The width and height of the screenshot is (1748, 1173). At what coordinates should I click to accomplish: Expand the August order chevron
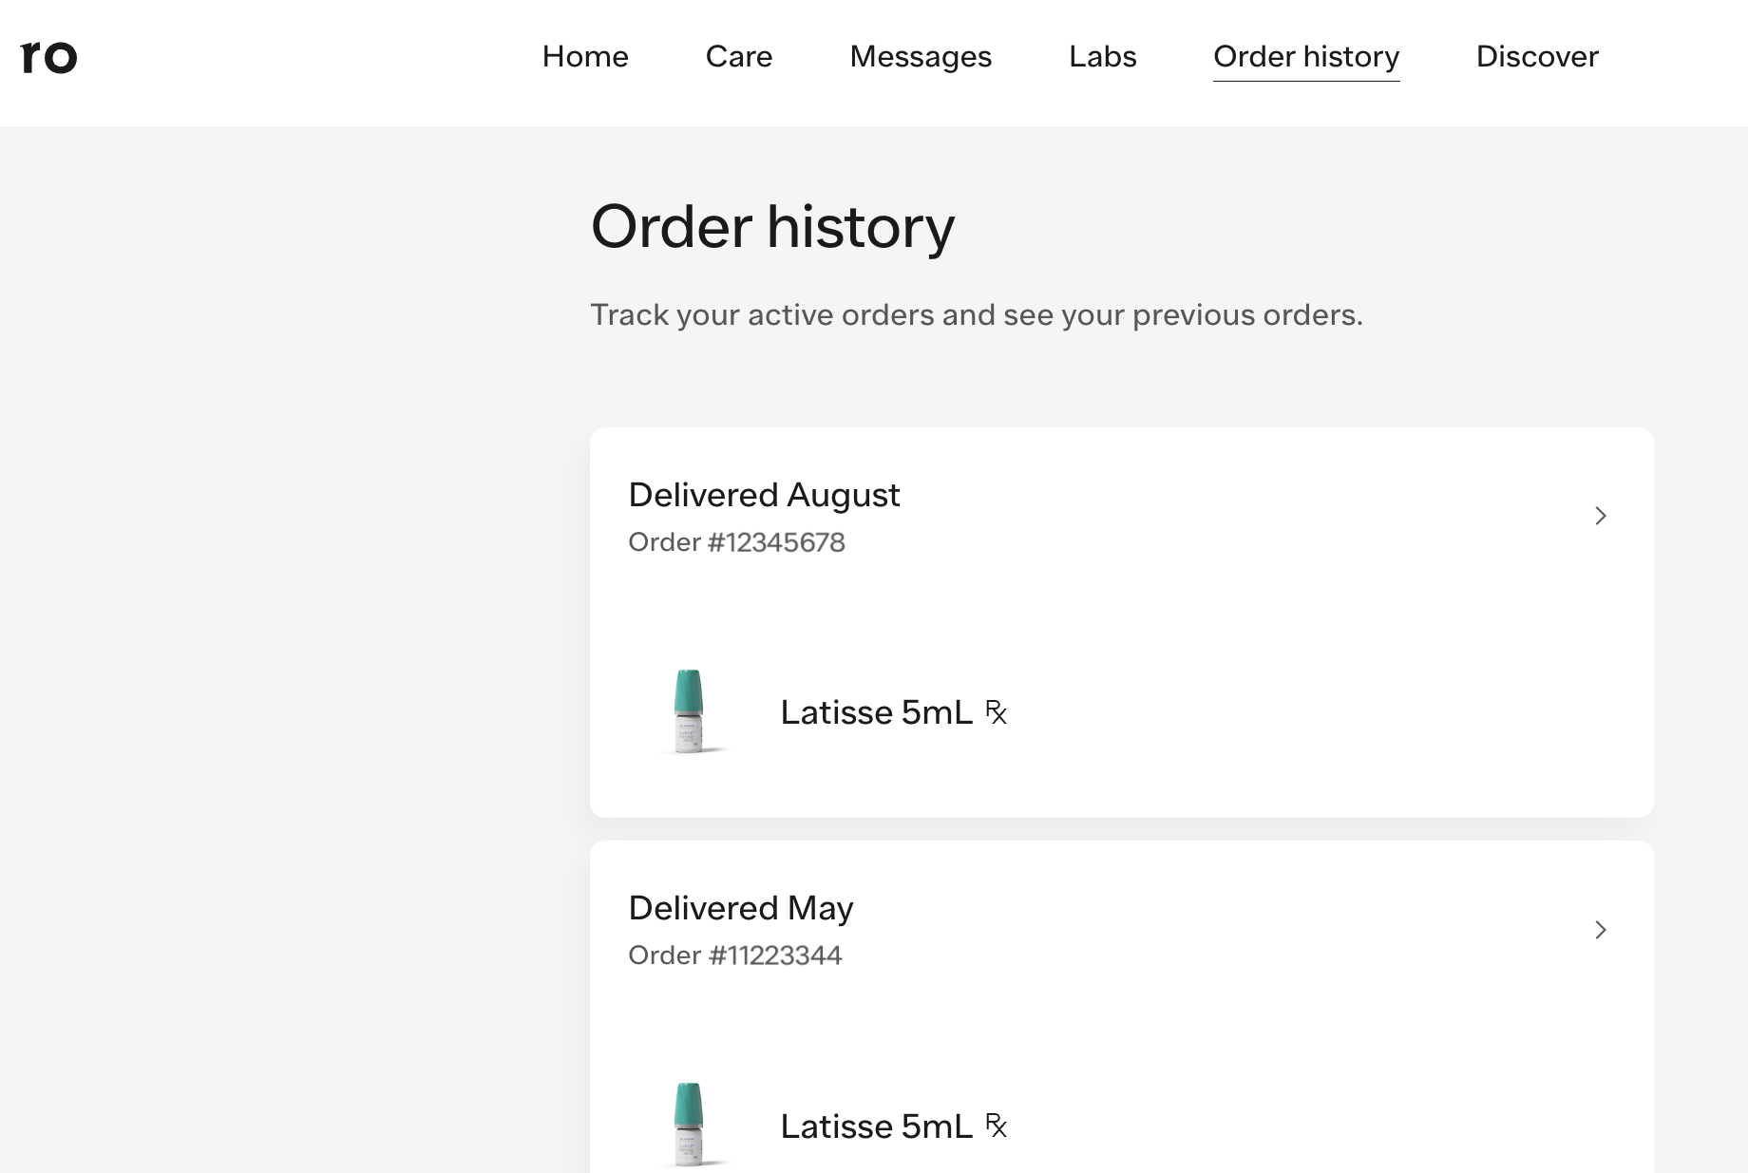[x=1601, y=516]
